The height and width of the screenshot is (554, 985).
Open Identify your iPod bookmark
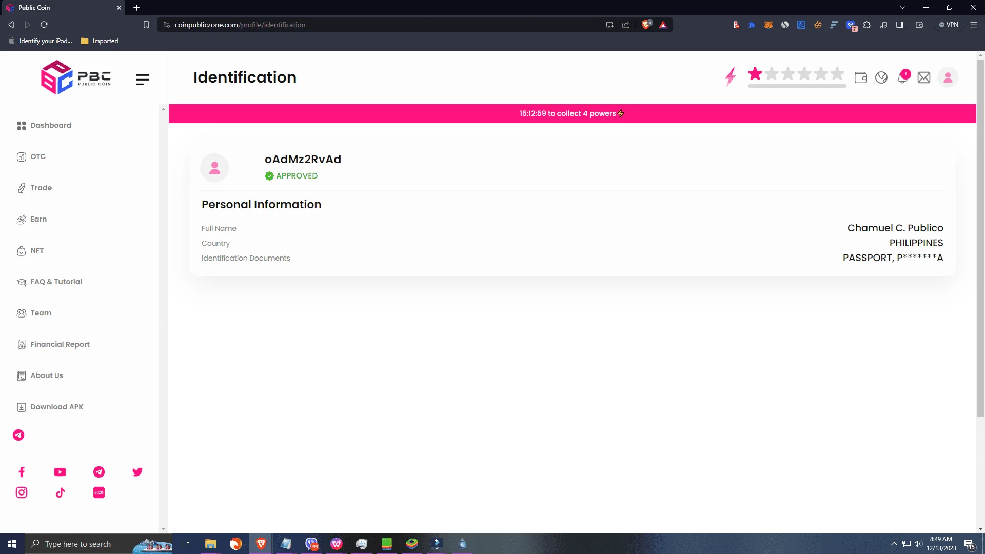coord(40,41)
